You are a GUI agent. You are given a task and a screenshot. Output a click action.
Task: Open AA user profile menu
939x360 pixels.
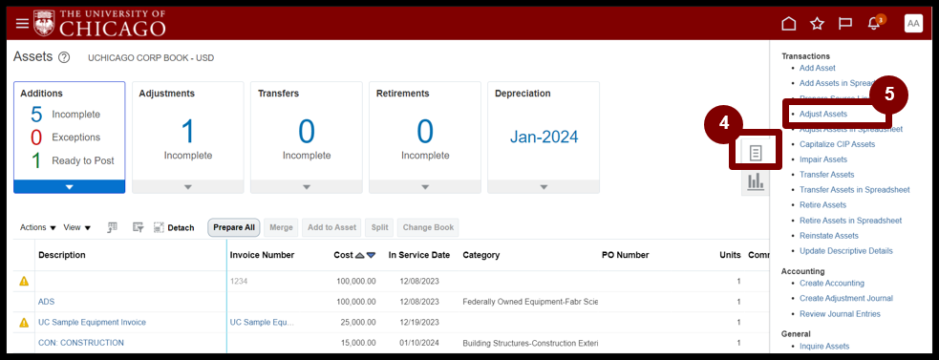point(913,23)
